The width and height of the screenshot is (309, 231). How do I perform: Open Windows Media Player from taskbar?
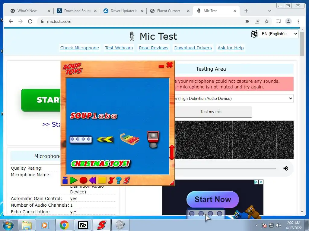coord(45,225)
